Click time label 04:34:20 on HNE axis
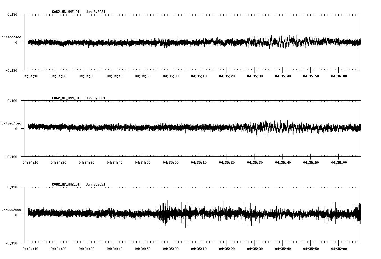Viewport: 381px width, 259px height. (58, 76)
